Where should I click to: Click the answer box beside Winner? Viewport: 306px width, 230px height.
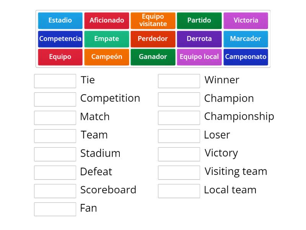pyautogui.click(x=179, y=81)
